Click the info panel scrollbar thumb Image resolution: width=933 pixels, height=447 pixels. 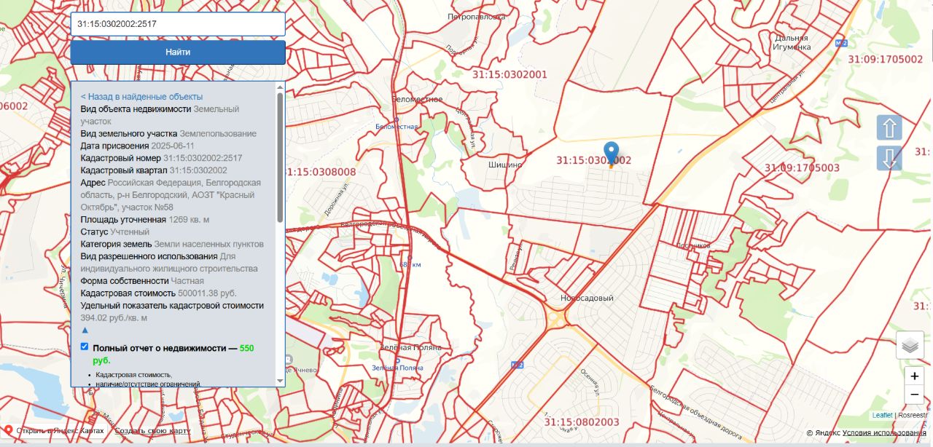click(280, 157)
